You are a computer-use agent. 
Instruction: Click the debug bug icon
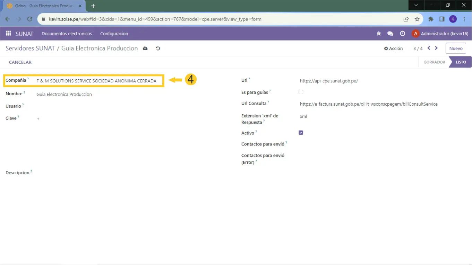tap(379, 34)
